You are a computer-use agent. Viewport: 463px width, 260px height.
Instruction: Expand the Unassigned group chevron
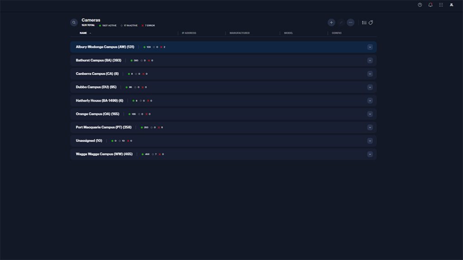(x=370, y=141)
